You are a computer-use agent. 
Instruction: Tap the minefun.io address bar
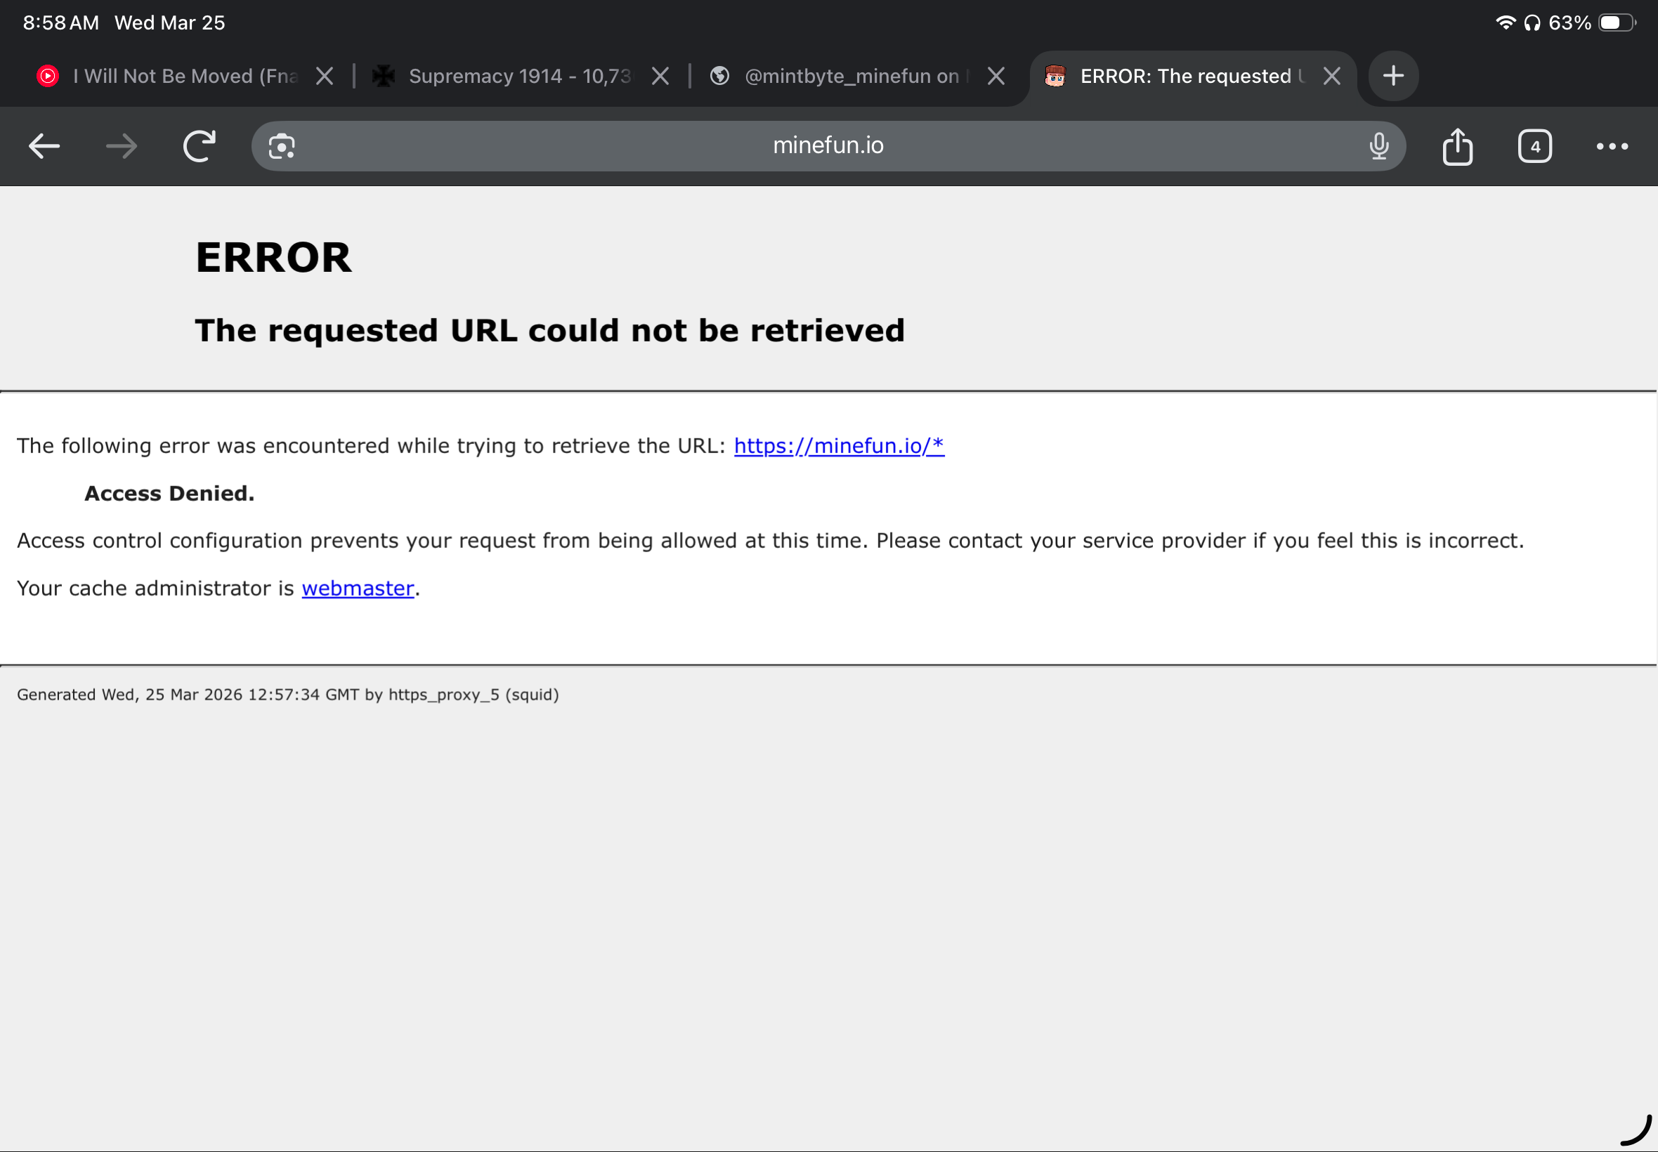828,146
